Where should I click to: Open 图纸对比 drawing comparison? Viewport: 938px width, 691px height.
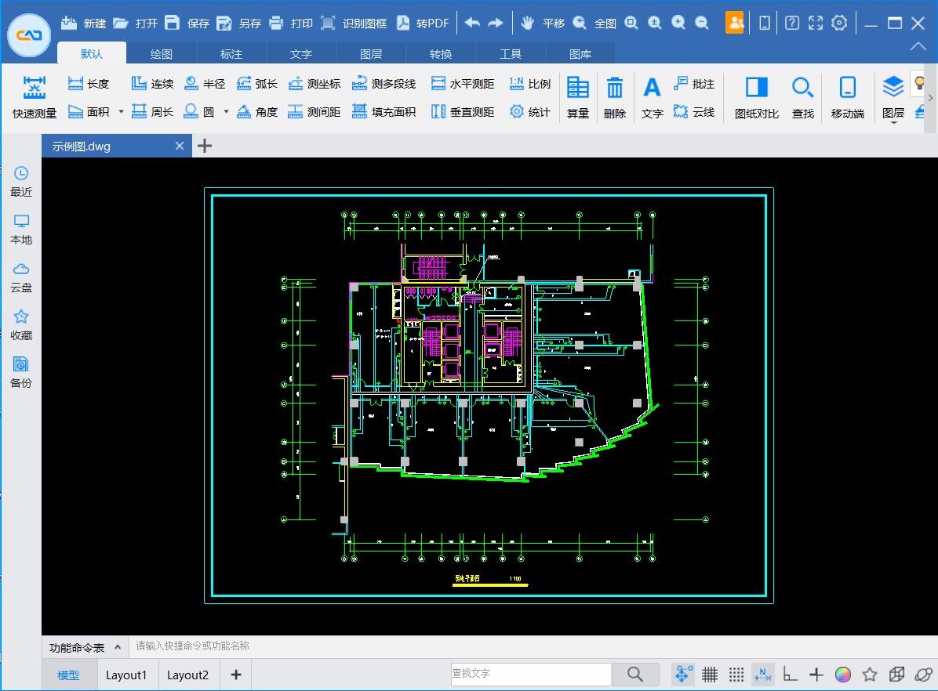(757, 97)
